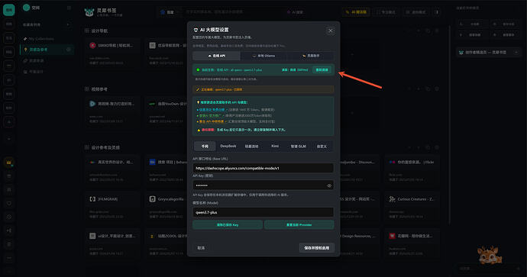The width and height of the screenshot is (527, 277).
Task: Select the 硅基流动 provider option
Action: (251, 146)
